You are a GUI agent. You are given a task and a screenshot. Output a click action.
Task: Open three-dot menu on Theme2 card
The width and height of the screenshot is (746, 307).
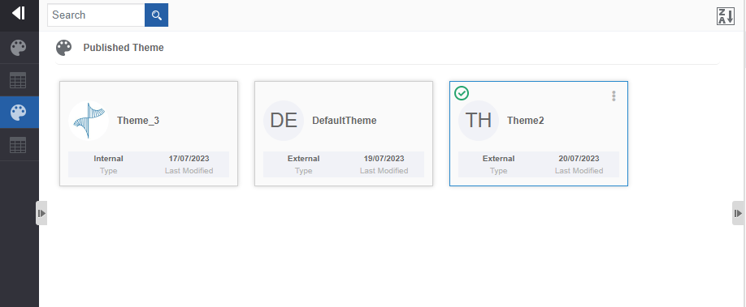coord(614,96)
